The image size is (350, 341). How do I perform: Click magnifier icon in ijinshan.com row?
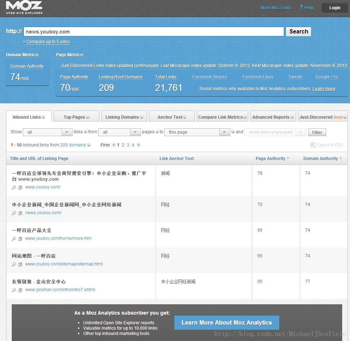pos(14,290)
